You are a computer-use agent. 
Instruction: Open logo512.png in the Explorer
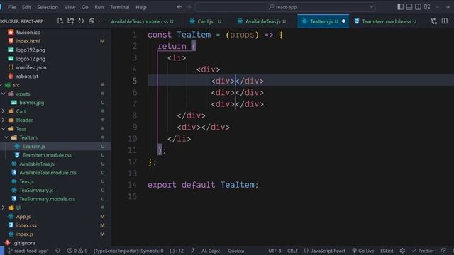pos(31,59)
